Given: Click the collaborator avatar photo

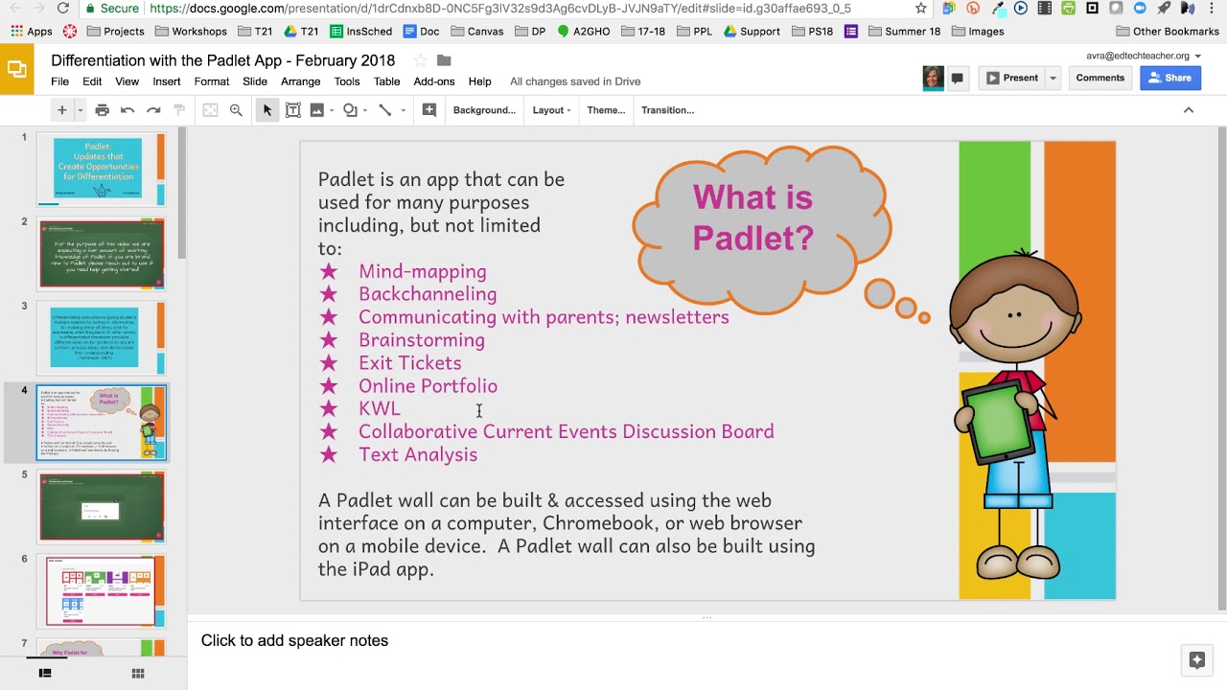Looking at the screenshot, I should click(933, 78).
